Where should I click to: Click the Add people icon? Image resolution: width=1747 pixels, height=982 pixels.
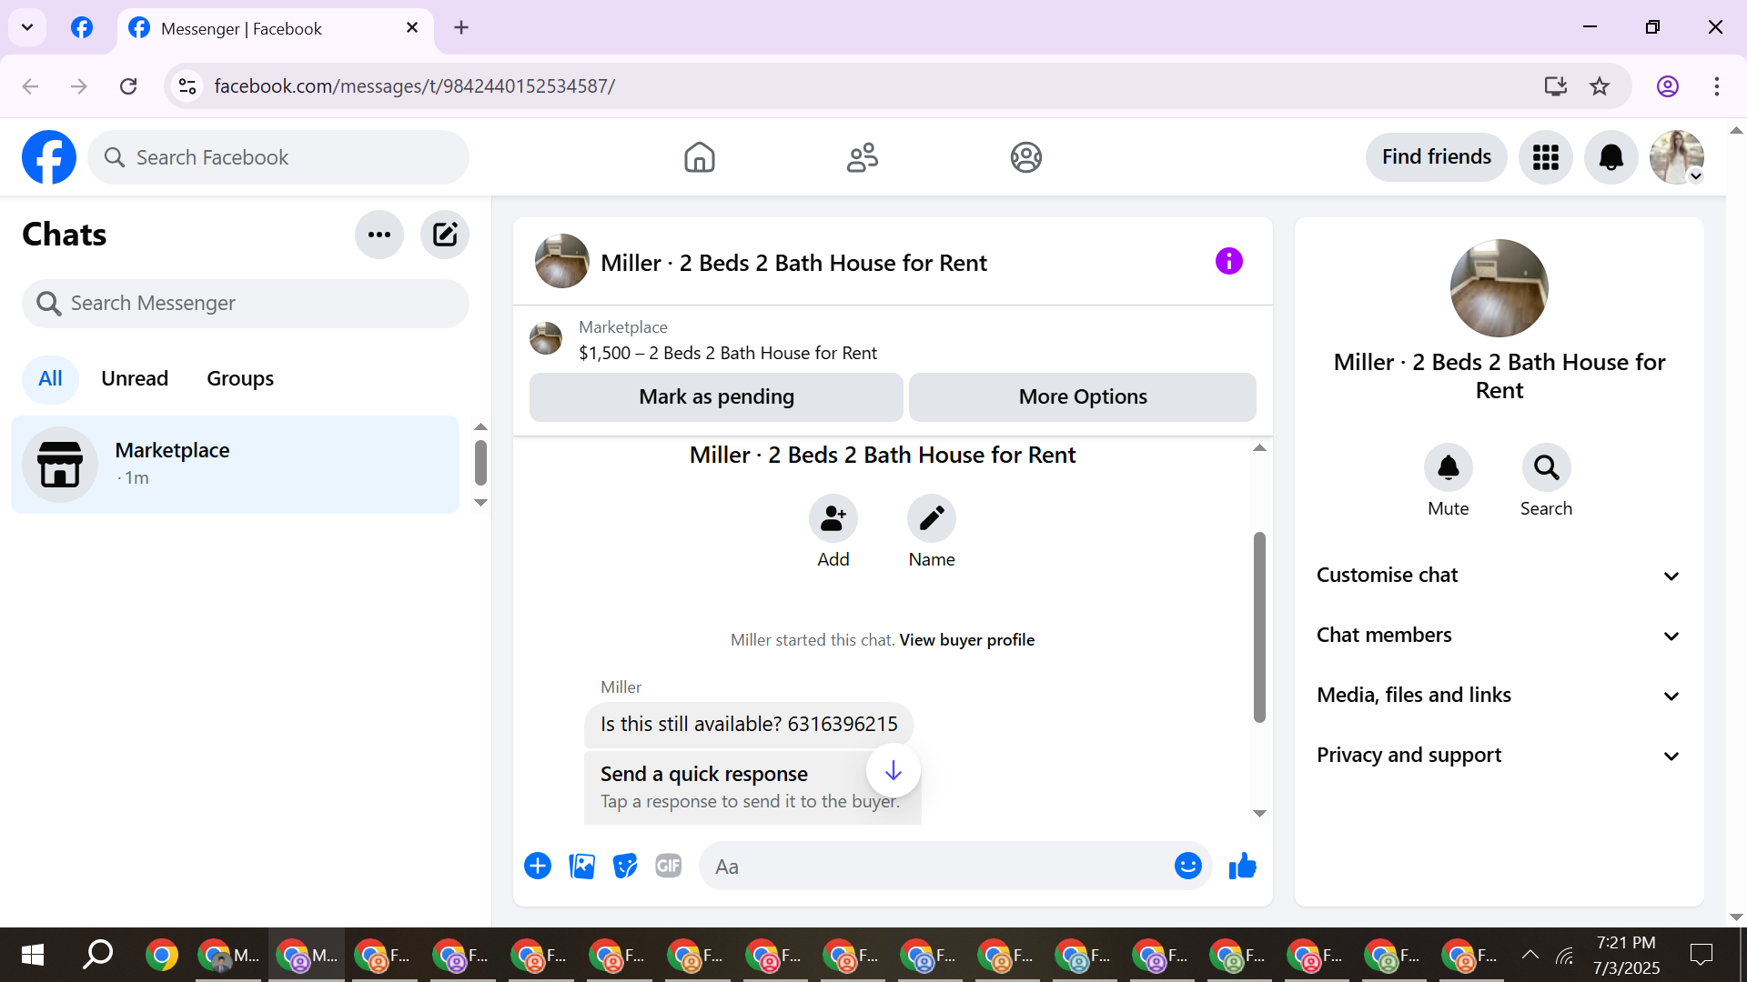pyautogui.click(x=833, y=518)
